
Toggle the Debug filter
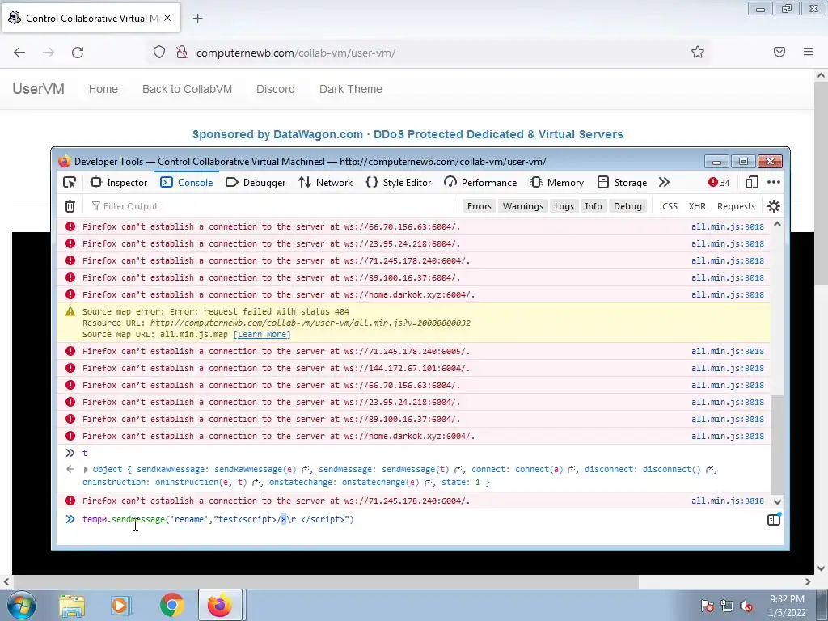tap(627, 206)
